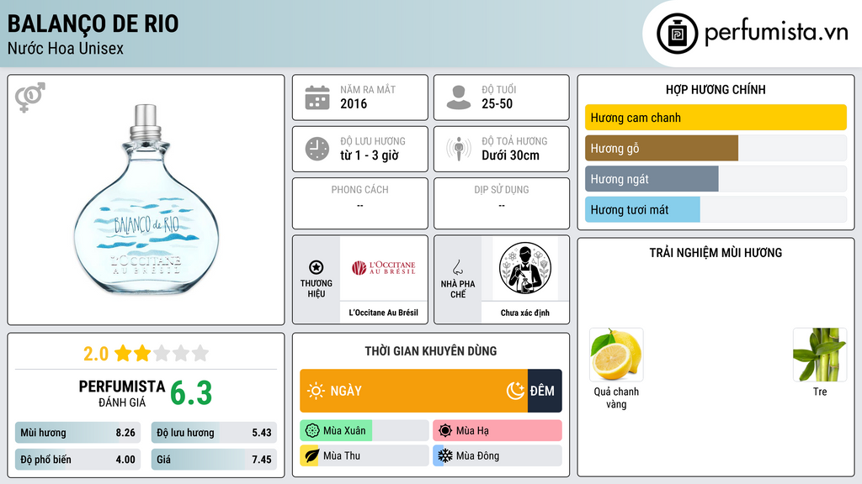Click the age range value 25-50
This screenshot has width=862, height=484.
[x=497, y=103]
